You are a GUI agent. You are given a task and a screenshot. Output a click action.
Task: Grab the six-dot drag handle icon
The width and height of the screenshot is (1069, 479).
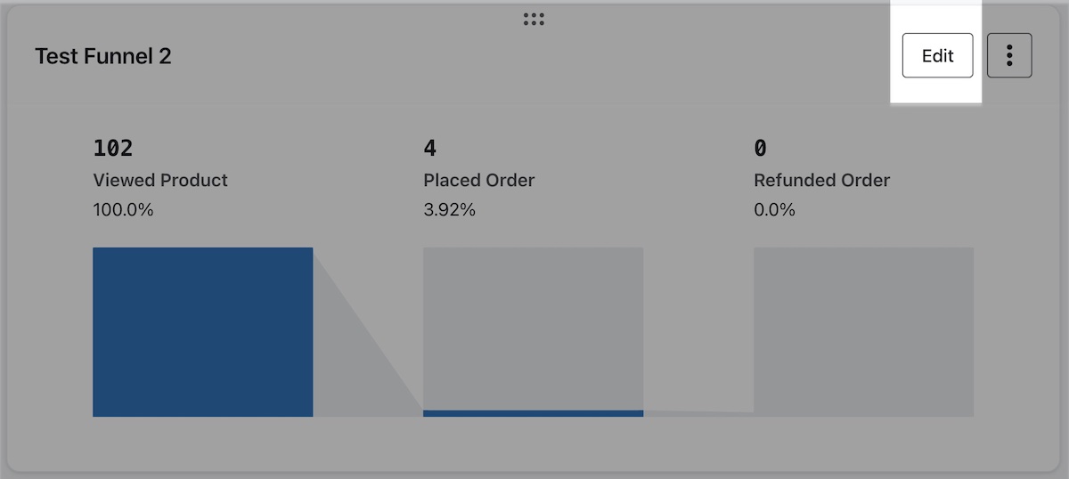(534, 19)
